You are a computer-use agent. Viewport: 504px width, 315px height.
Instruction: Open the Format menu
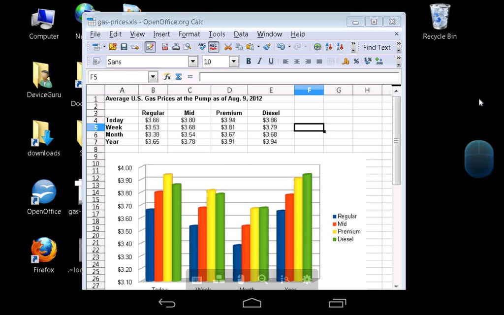[x=189, y=34]
